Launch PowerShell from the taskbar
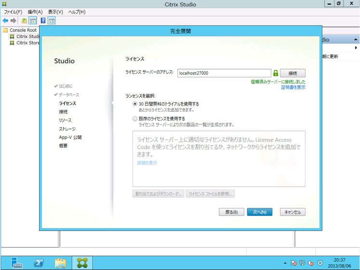The height and width of the screenshot is (270, 360). pyautogui.click(x=39, y=263)
